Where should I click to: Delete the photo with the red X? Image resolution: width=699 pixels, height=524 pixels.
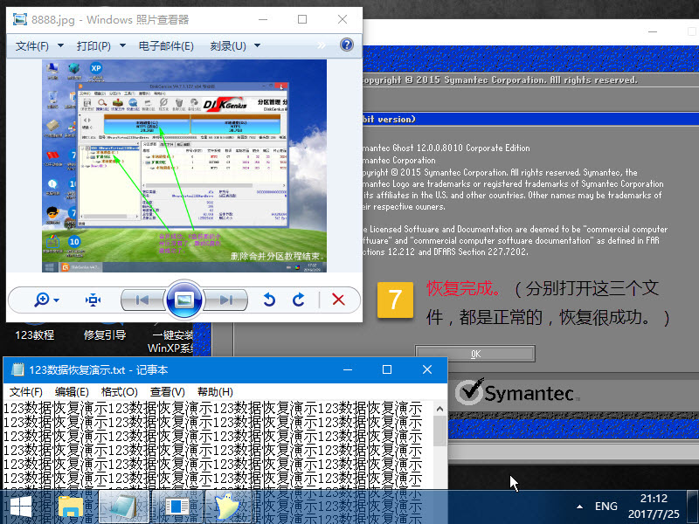click(x=338, y=300)
